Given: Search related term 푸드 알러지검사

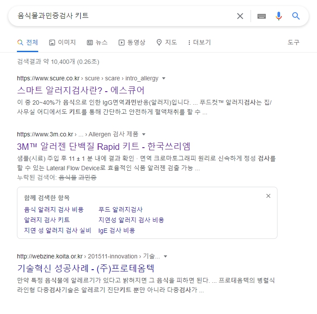Looking at the screenshot, I should 121,209.
